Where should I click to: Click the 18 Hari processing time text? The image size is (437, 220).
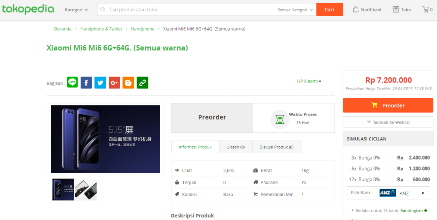pos(303,123)
